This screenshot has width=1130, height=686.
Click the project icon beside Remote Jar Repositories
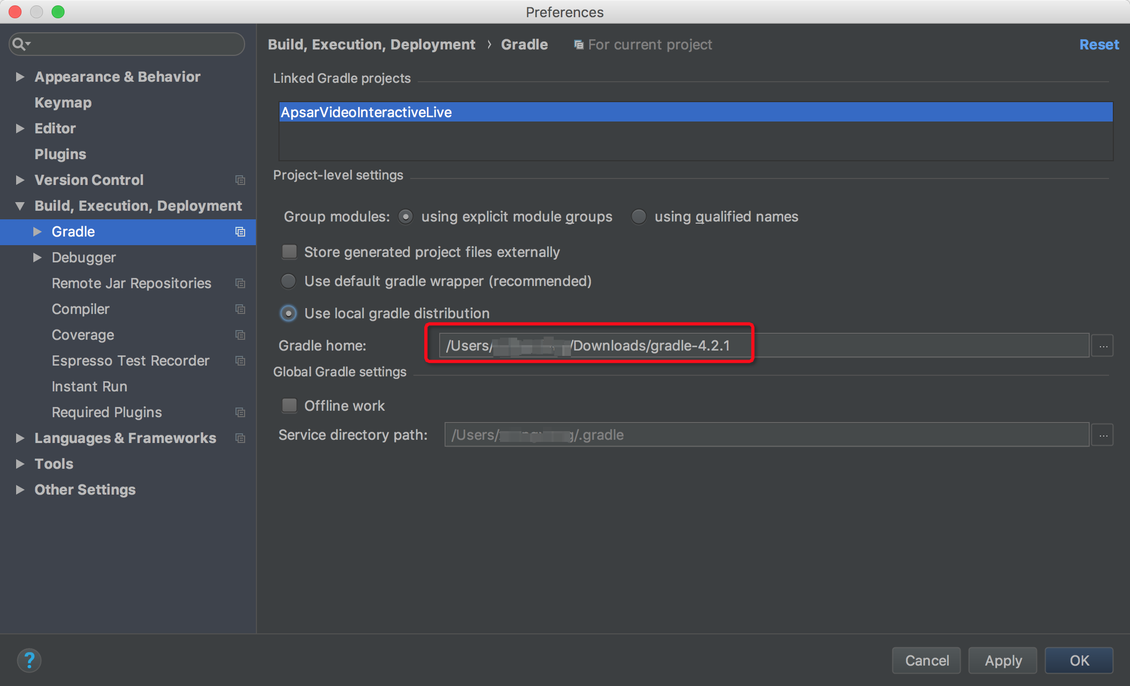[240, 283]
